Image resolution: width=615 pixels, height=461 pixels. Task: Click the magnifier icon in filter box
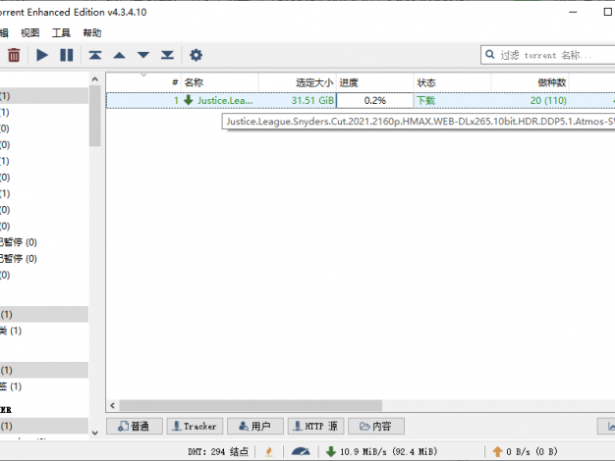pyautogui.click(x=490, y=54)
